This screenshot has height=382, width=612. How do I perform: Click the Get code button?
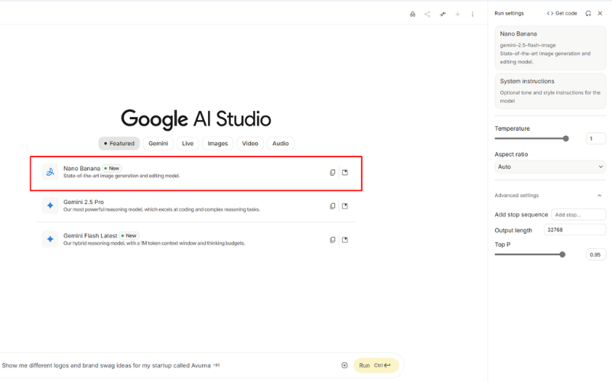(x=562, y=13)
